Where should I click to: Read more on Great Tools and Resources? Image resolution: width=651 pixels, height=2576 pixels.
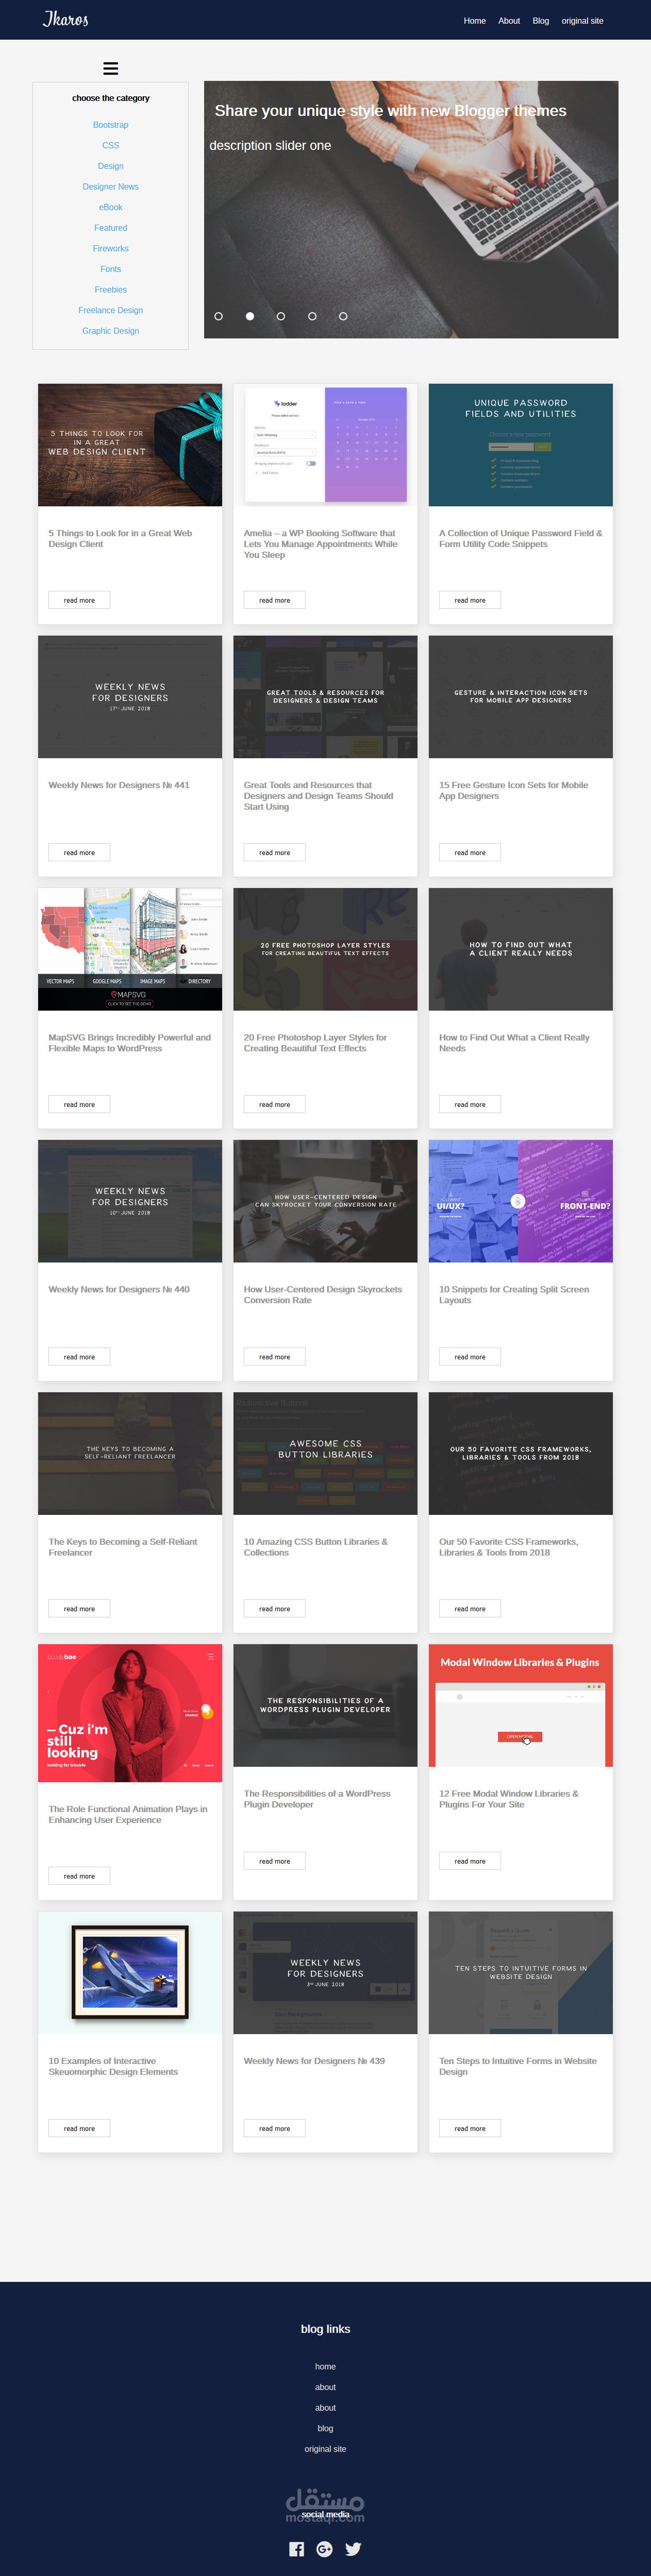coord(275,852)
